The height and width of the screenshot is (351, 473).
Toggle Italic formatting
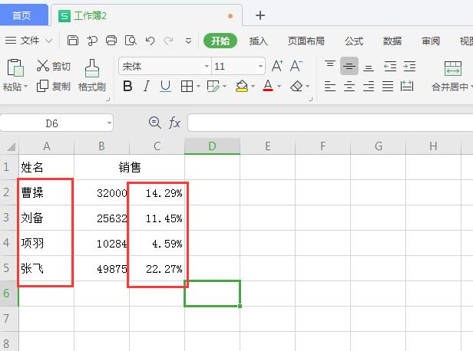coord(147,87)
